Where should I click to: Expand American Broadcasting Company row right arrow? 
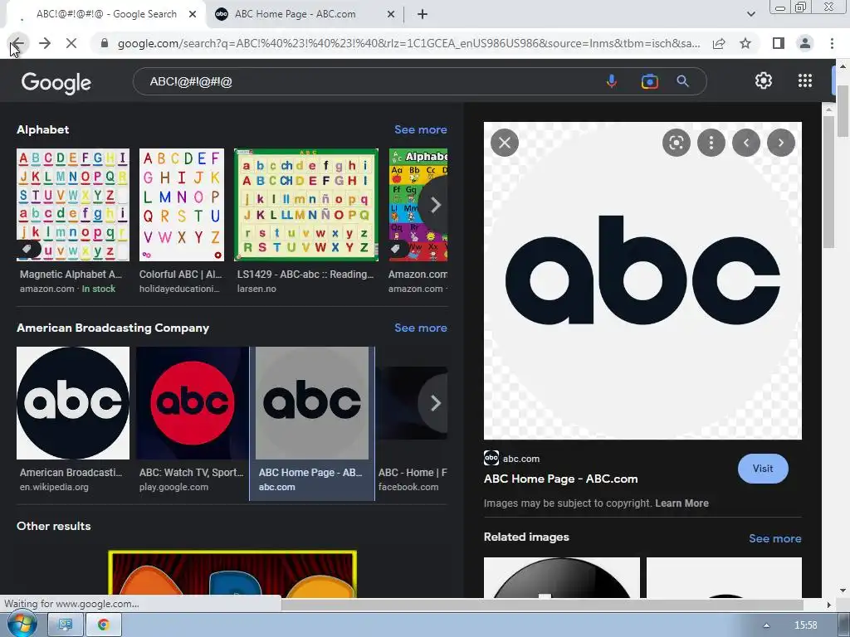pyautogui.click(x=435, y=403)
